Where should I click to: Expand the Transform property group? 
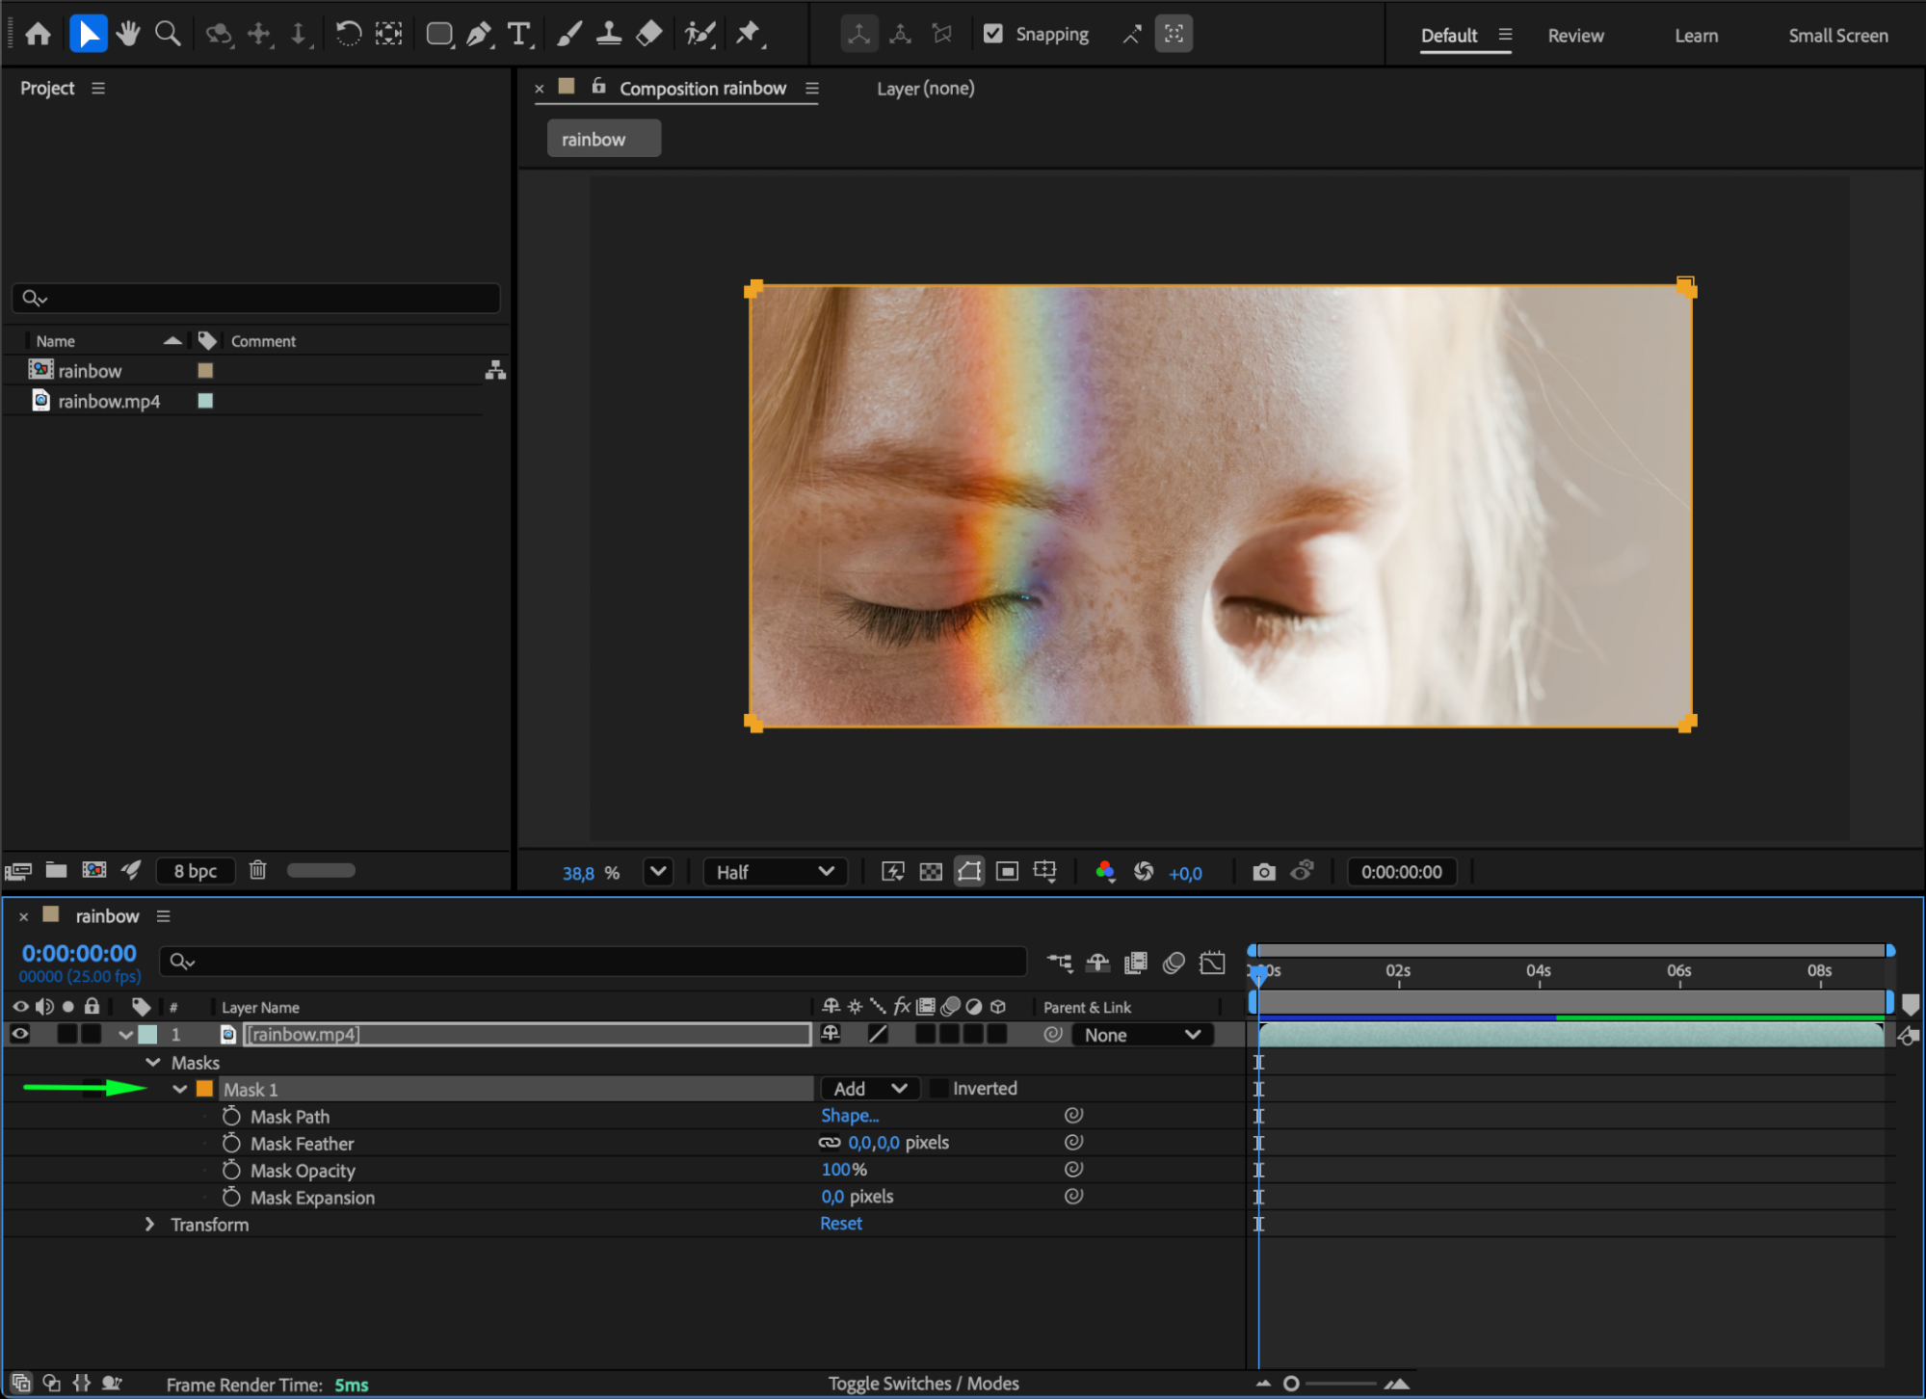coord(149,1225)
